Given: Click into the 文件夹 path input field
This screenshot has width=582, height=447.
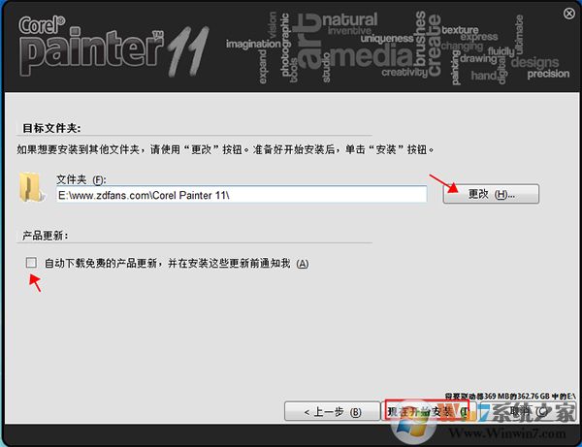Looking at the screenshot, I should point(242,195).
